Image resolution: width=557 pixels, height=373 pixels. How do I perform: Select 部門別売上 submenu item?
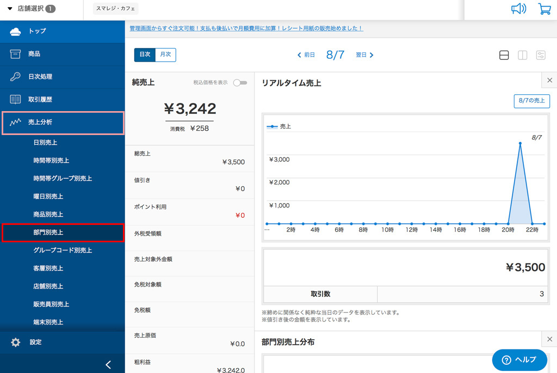[63, 233]
